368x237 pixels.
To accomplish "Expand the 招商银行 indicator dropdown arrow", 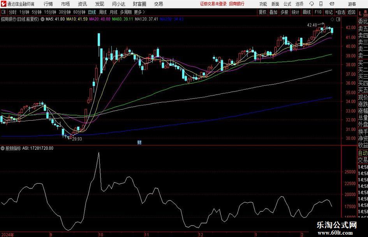I will pyautogui.click(x=42, y=19).
